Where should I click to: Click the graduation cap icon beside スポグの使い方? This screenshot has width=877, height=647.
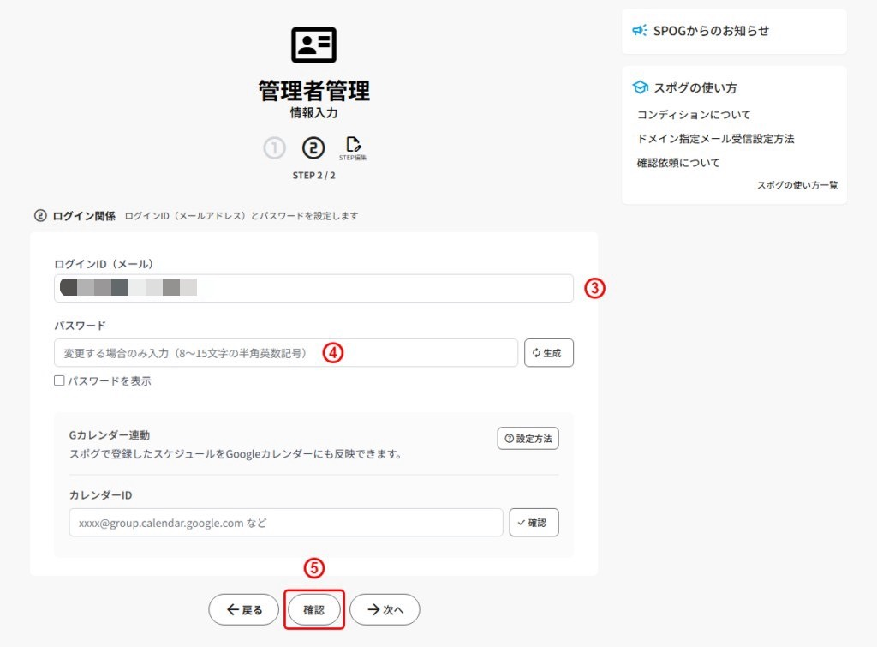click(640, 87)
